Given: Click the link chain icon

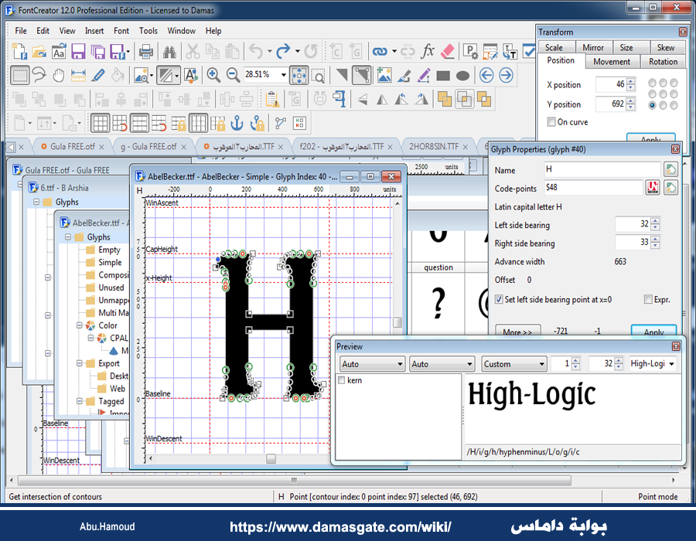Looking at the screenshot, I should coord(380,52).
